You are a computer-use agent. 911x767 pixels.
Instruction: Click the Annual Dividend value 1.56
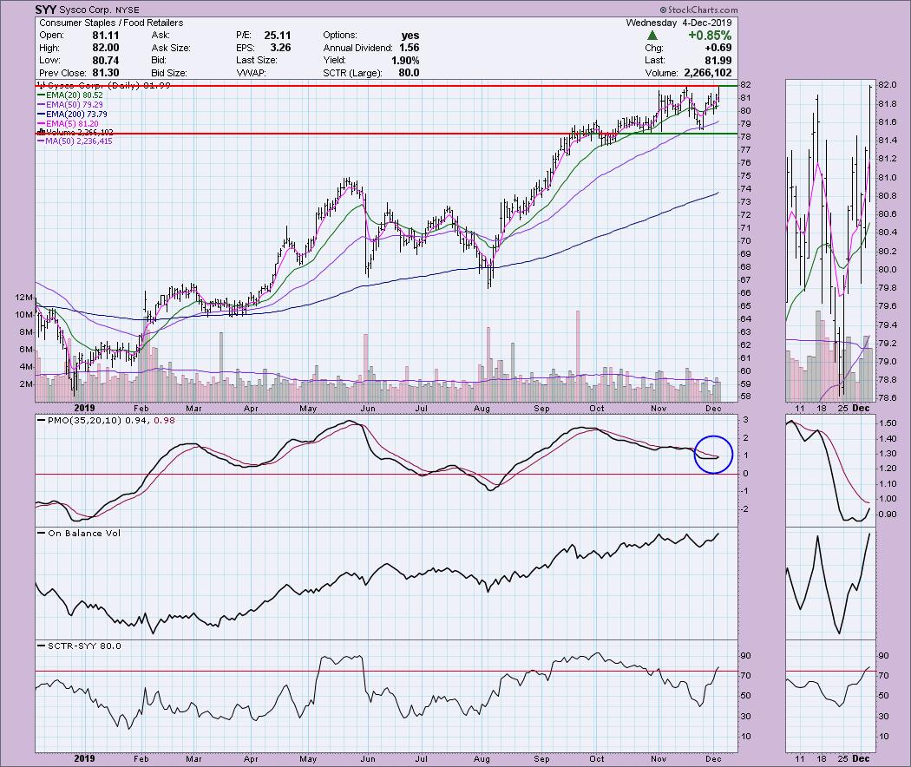coord(409,48)
